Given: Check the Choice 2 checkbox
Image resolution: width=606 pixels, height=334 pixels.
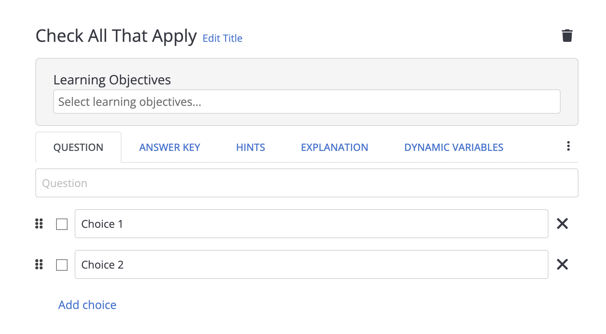Looking at the screenshot, I should tap(62, 265).
